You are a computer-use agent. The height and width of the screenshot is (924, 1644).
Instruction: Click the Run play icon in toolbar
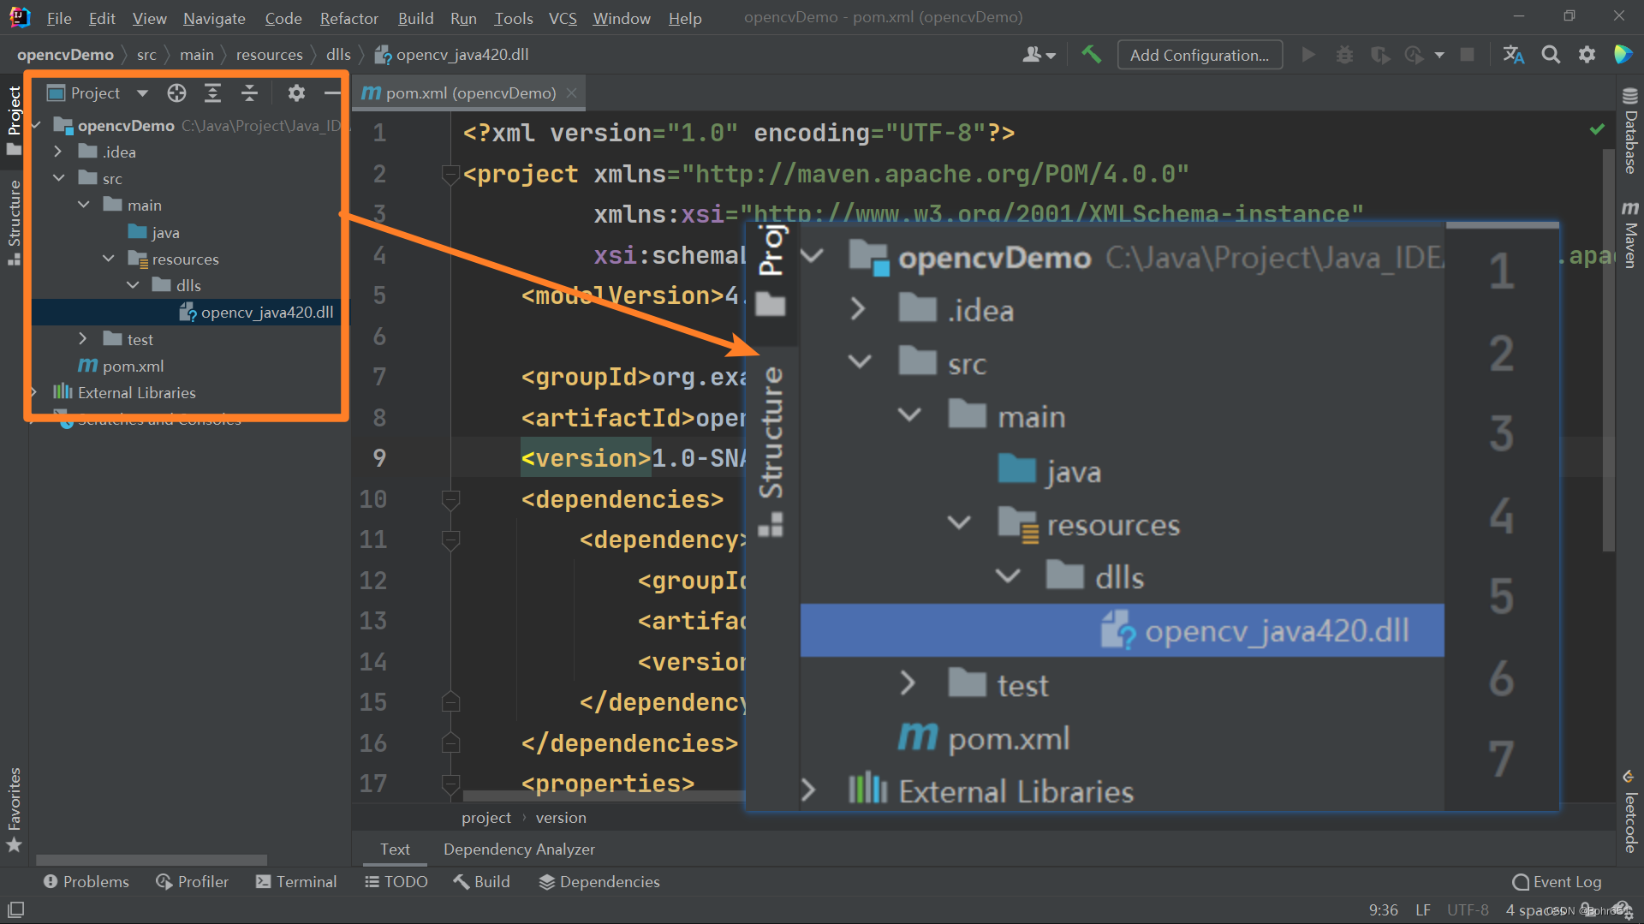click(x=1308, y=55)
